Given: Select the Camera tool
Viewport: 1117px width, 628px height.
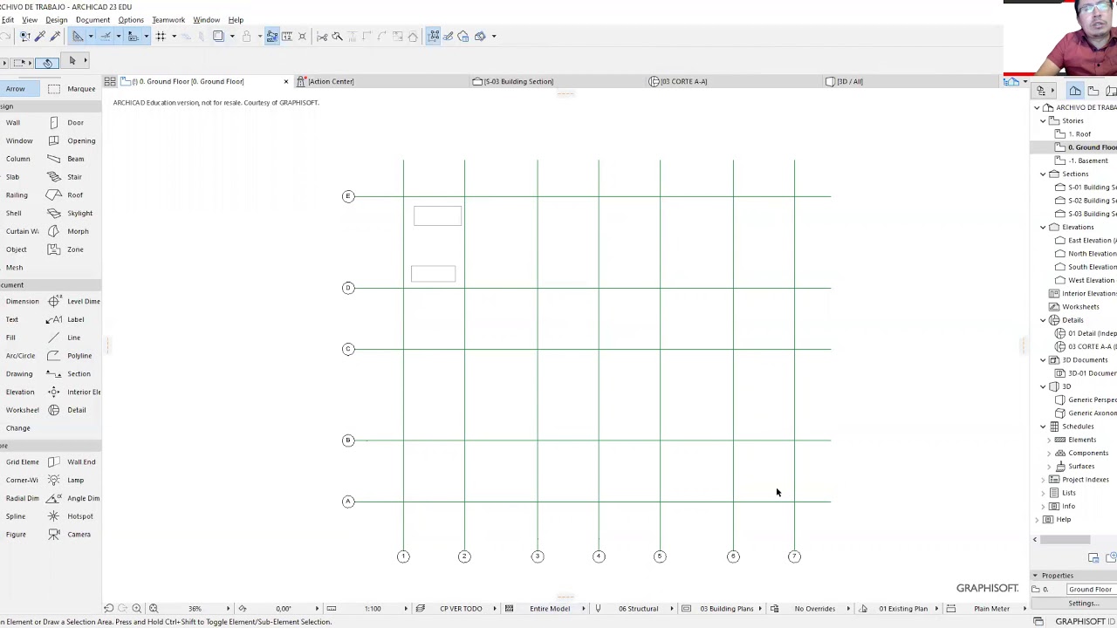Looking at the screenshot, I should [x=70, y=535].
